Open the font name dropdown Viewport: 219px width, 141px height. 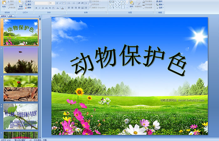tap(48, 3)
